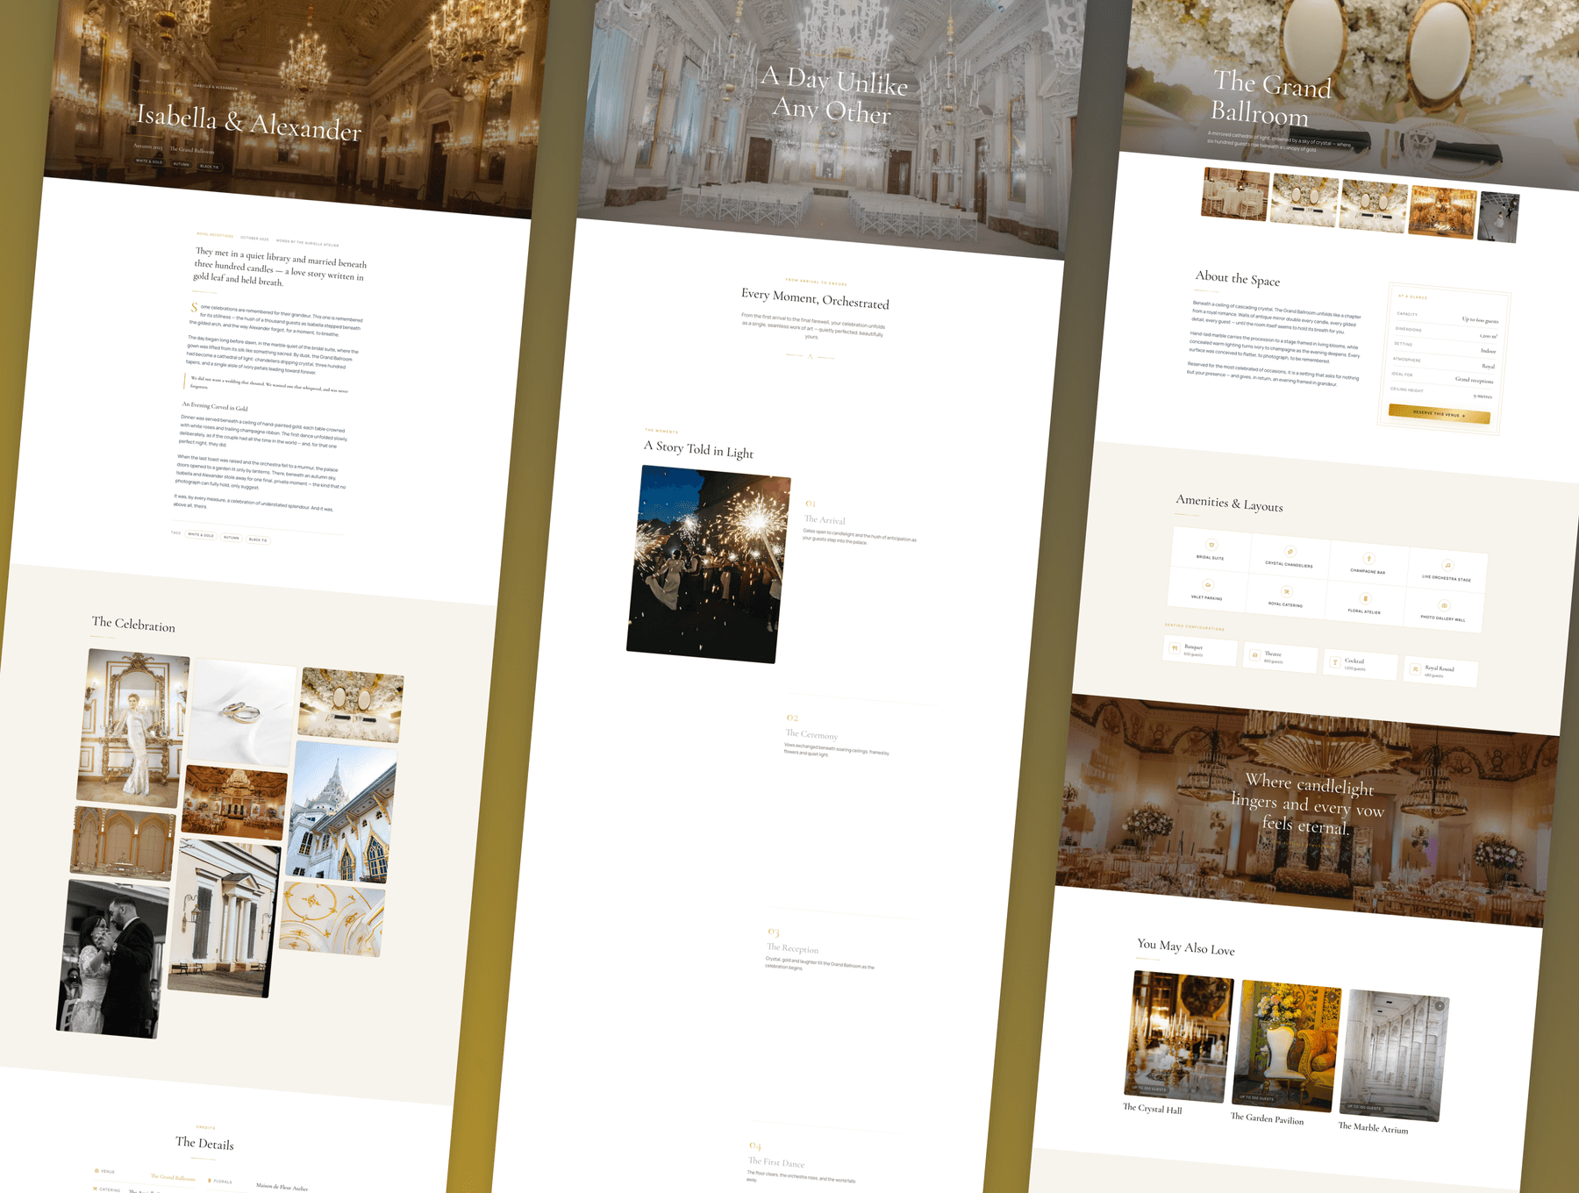Open the white columned building photo
The height and width of the screenshot is (1193, 1579).
coord(225,918)
